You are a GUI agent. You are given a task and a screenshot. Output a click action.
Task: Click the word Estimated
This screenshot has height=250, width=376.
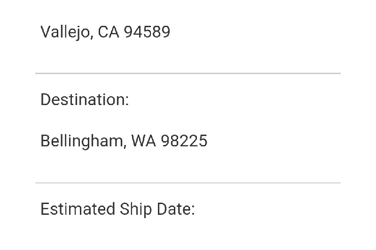(78, 209)
